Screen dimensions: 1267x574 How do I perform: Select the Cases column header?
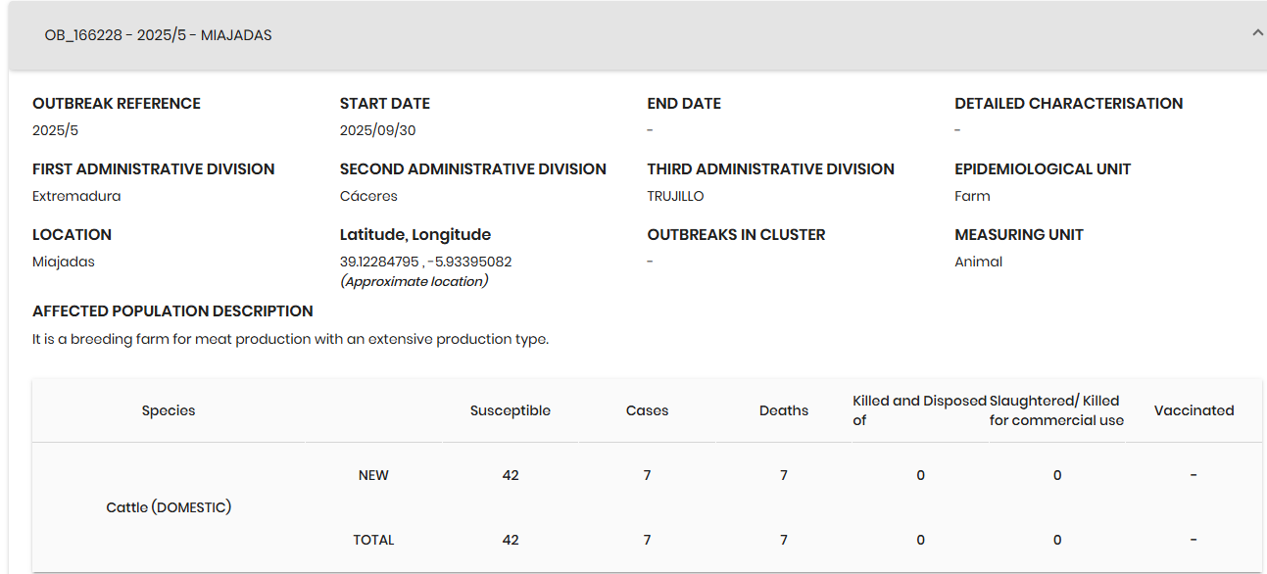click(x=647, y=410)
